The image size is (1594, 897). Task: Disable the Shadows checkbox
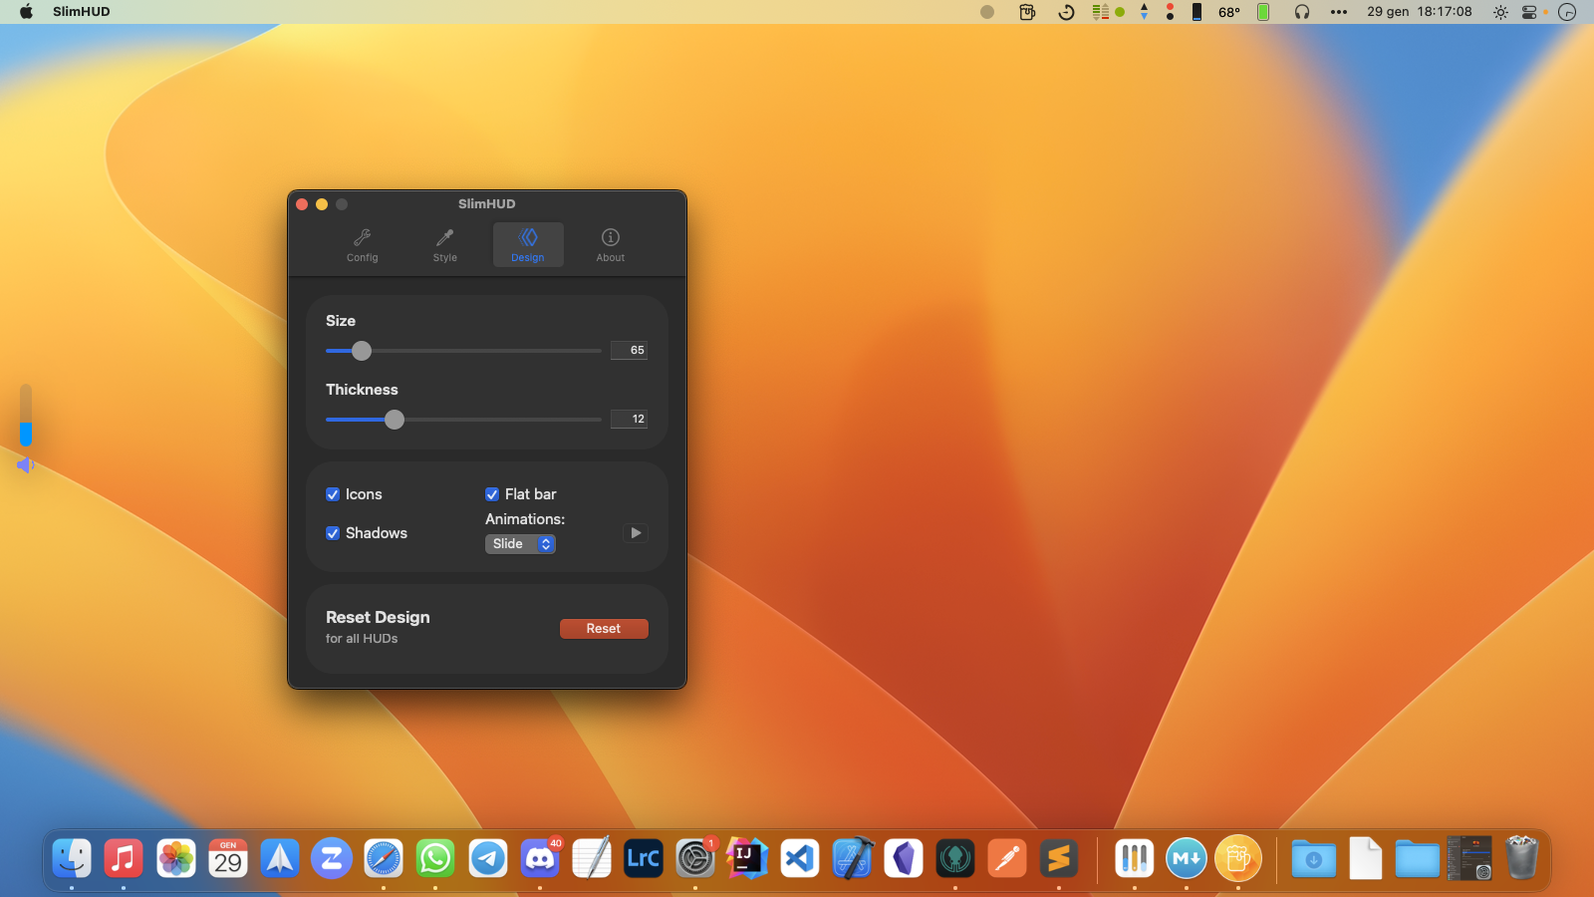tap(333, 533)
